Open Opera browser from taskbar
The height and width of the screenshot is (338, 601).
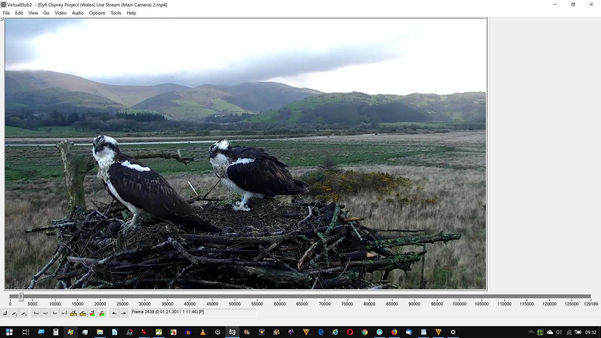pos(350,332)
